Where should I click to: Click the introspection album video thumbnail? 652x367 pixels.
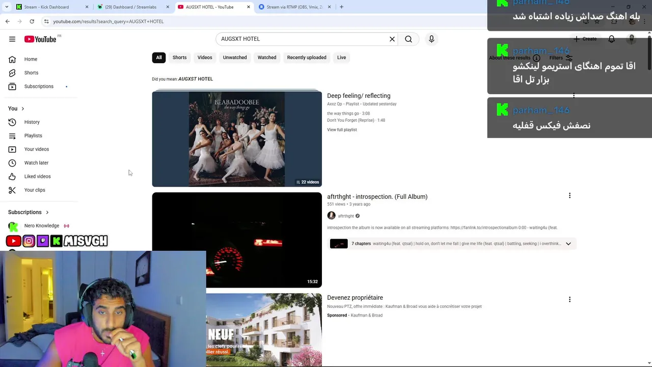[x=237, y=240]
